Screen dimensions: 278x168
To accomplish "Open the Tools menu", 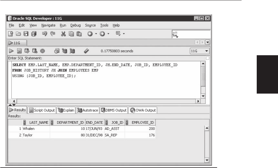I will tap(104, 25).
